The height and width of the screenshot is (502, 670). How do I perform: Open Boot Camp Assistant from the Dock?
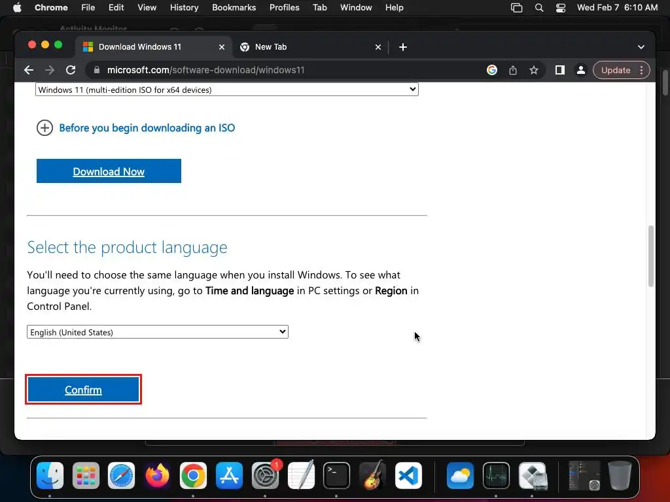533,476
